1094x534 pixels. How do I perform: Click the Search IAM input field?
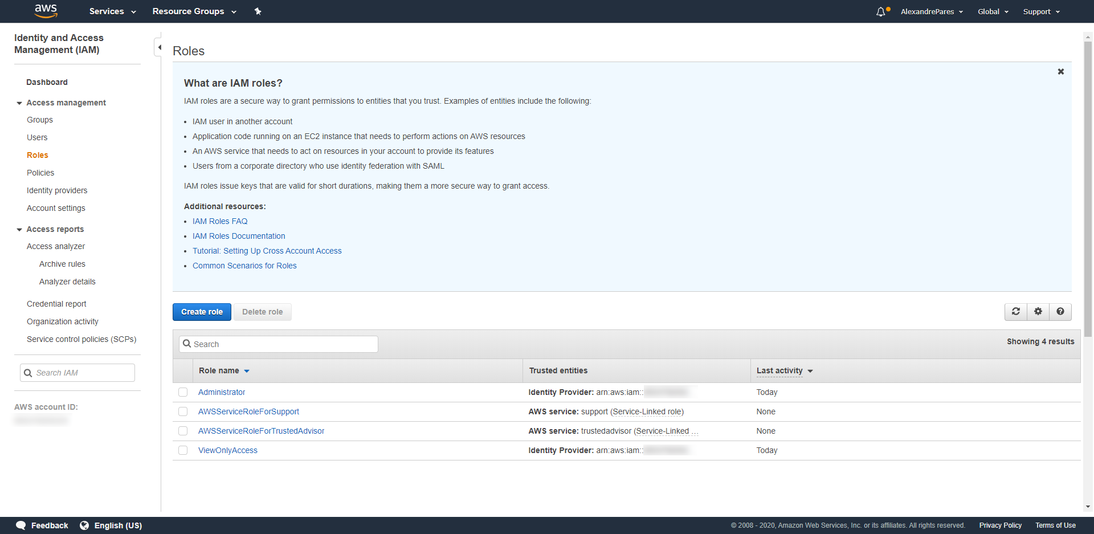tap(77, 373)
